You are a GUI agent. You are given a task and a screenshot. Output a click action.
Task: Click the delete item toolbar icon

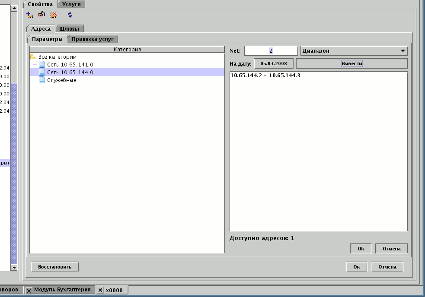coord(54,15)
